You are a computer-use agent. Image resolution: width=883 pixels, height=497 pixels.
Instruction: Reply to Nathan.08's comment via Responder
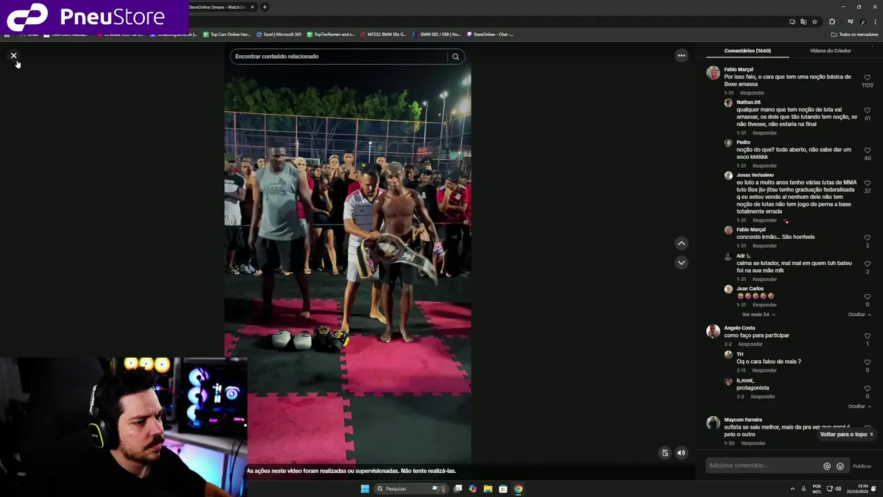(764, 133)
